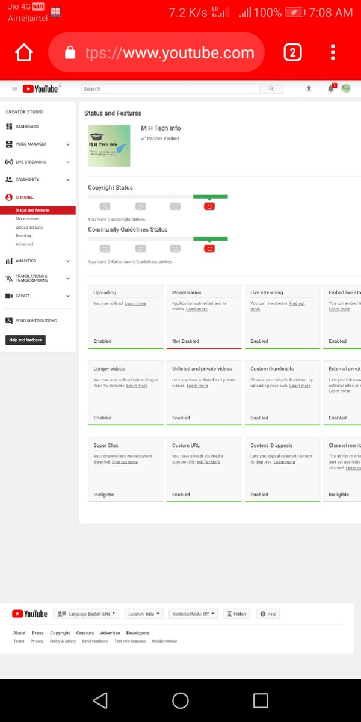
Task: Open the Restricted Mode: Off dropdown
Action: pyautogui.click(x=193, y=614)
